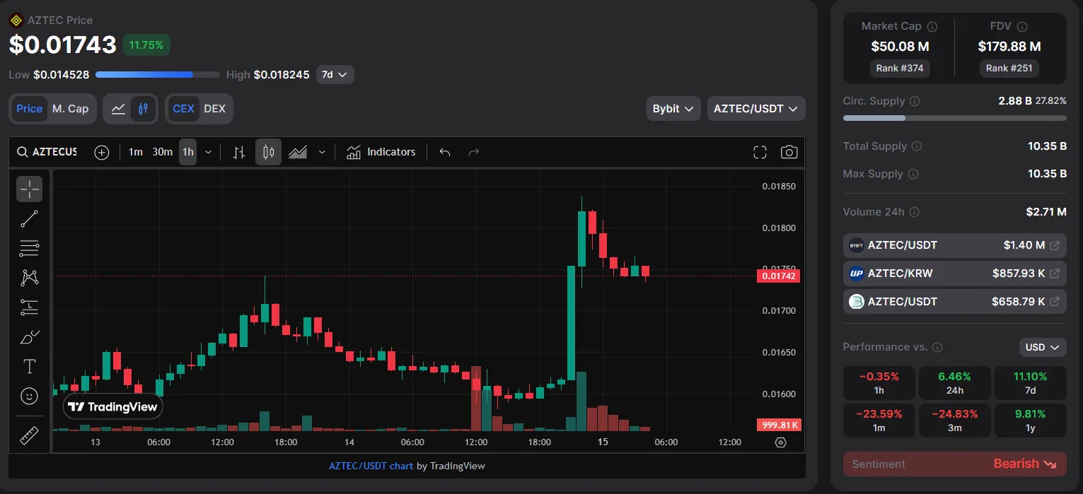Click the 1m -23.59% performance tile

coord(879,421)
